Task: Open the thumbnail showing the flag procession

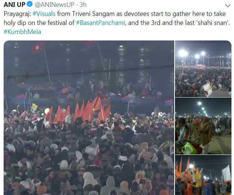Action: 203,175
